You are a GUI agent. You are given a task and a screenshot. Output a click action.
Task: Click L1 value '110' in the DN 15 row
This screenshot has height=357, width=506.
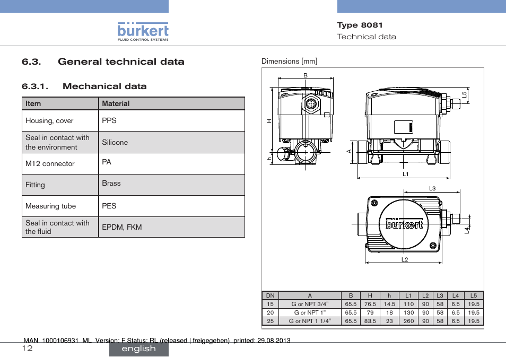[x=408, y=304]
